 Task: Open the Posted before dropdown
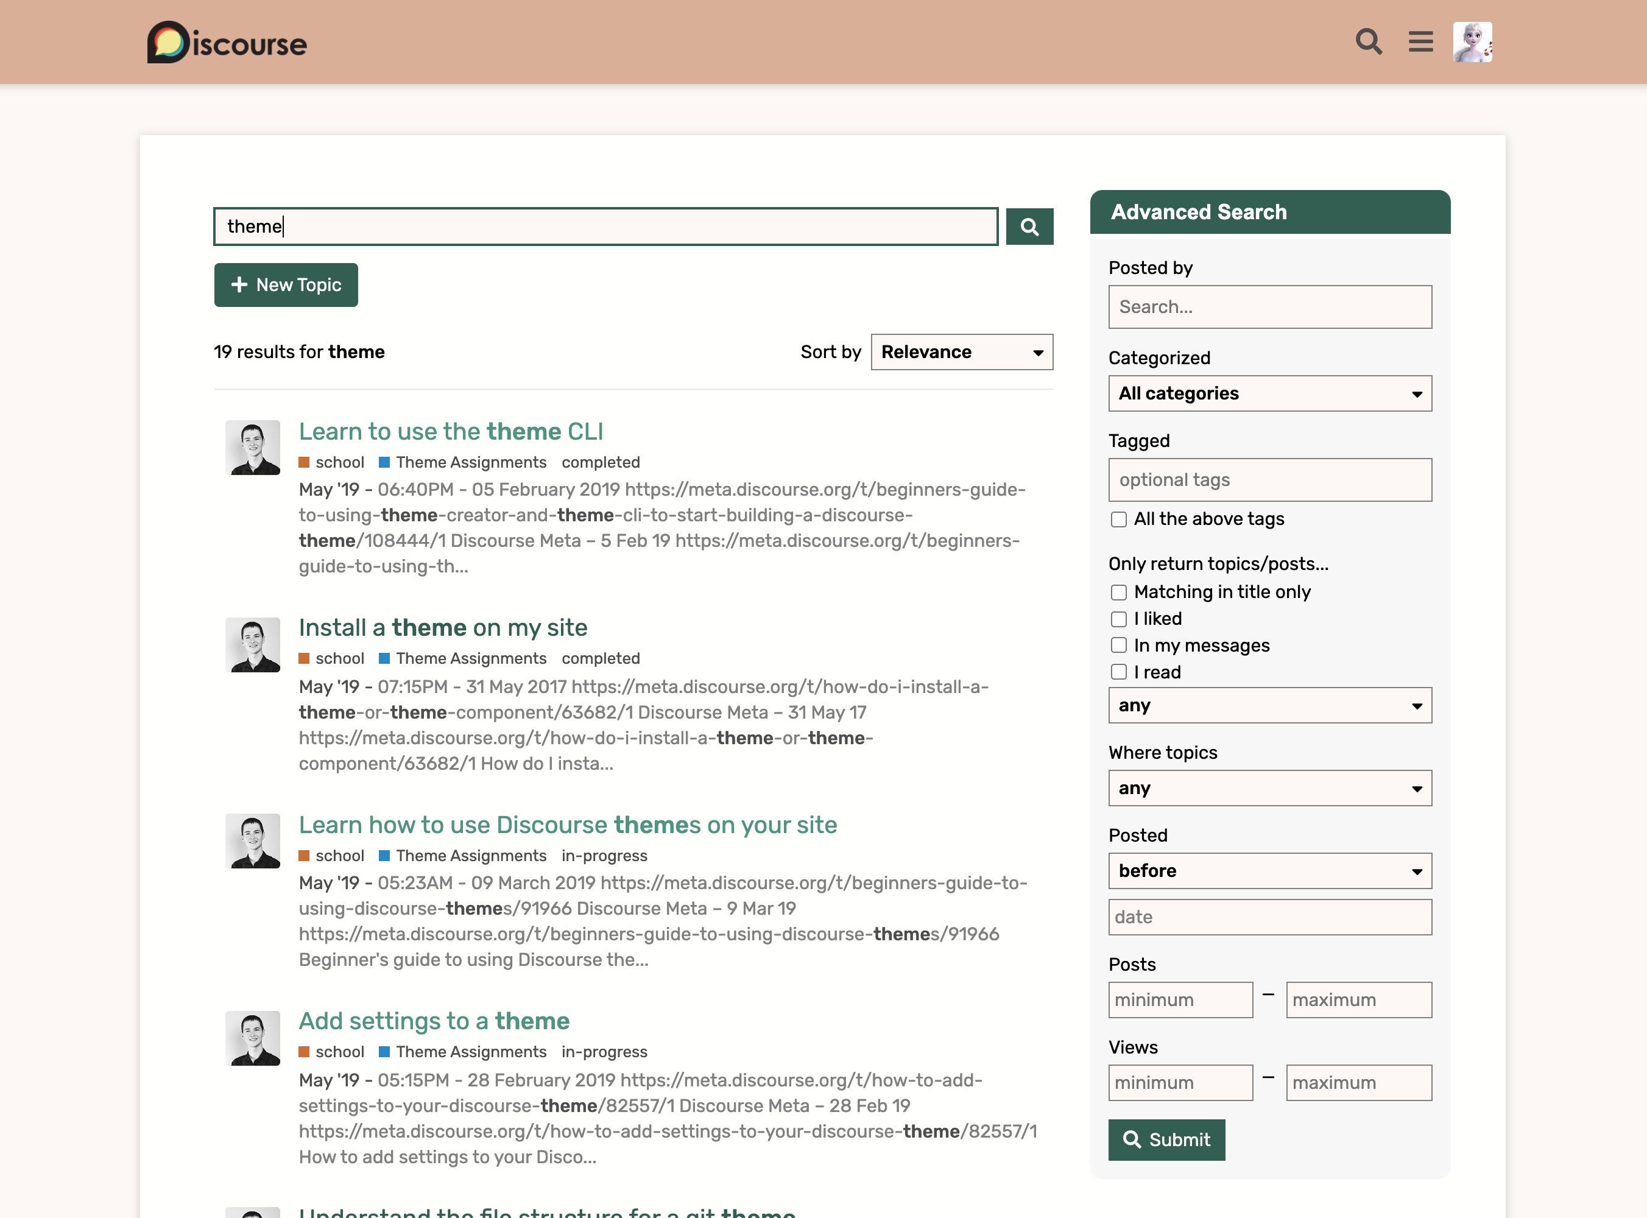click(1269, 871)
